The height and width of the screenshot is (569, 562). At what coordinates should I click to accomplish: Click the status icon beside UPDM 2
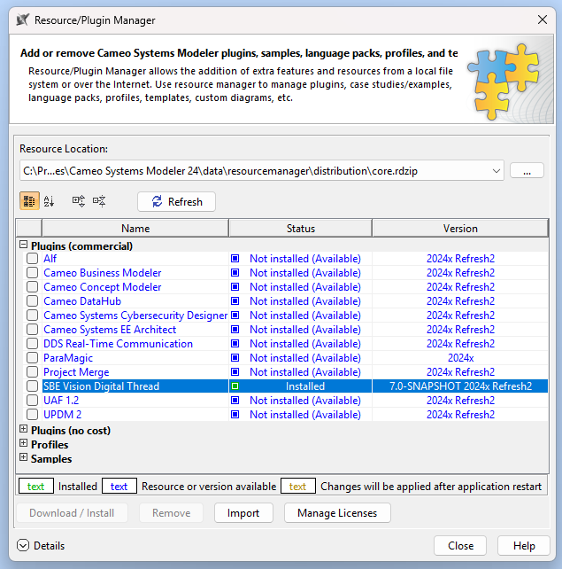click(x=235, y=415)
